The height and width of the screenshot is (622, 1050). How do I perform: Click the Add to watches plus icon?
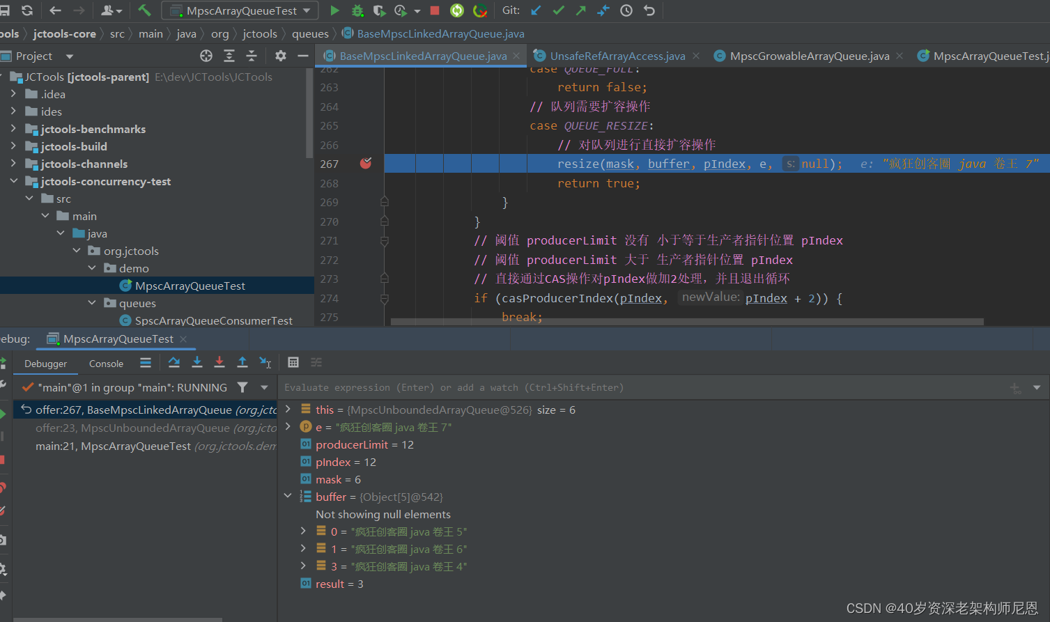coord(1015,388)
